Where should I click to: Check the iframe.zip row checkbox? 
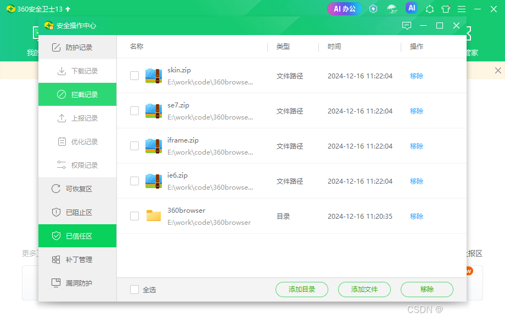point(134,146)
